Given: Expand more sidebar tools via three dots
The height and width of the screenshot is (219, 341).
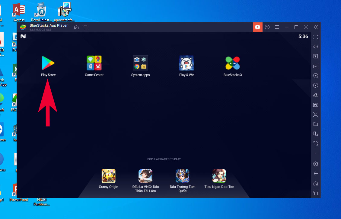Looking at the screenshot, I should coord(316,153).
